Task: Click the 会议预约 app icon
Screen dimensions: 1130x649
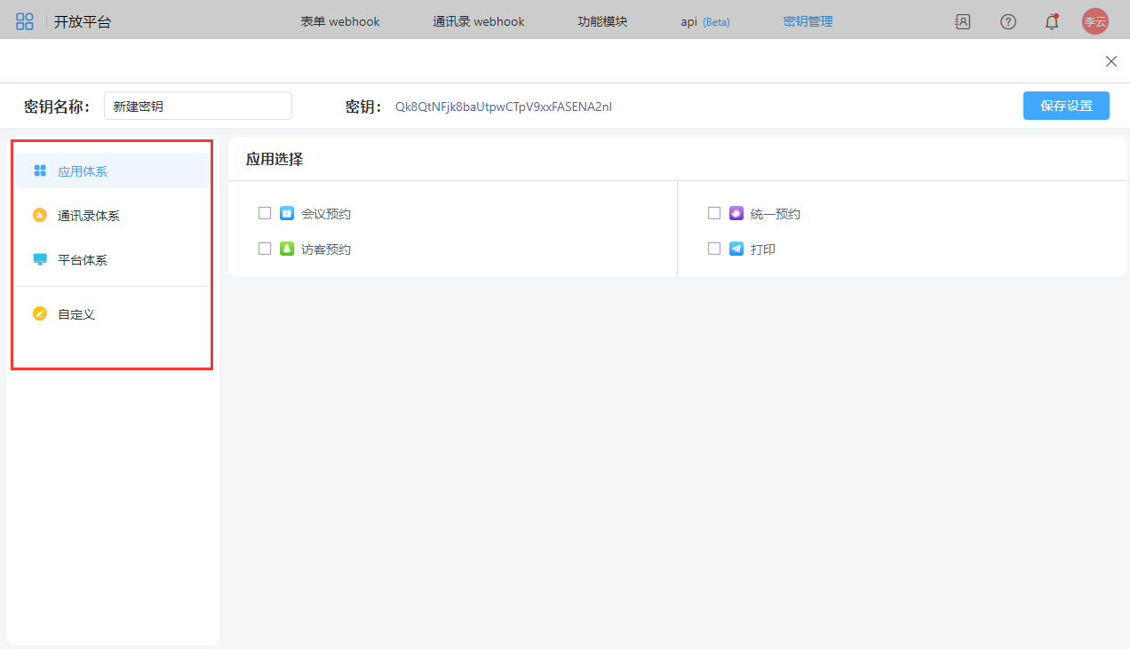Action: click(x=287, y=213)
